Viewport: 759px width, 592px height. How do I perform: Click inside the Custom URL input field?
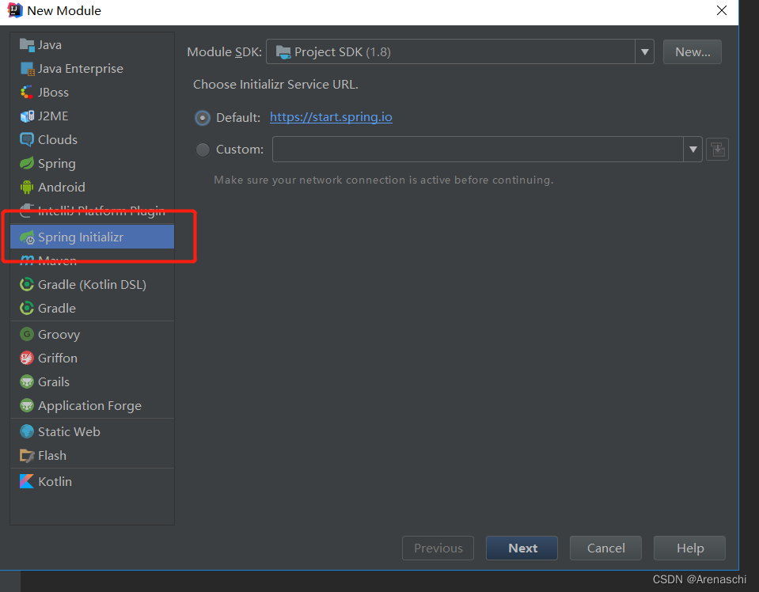pos(478,149)
